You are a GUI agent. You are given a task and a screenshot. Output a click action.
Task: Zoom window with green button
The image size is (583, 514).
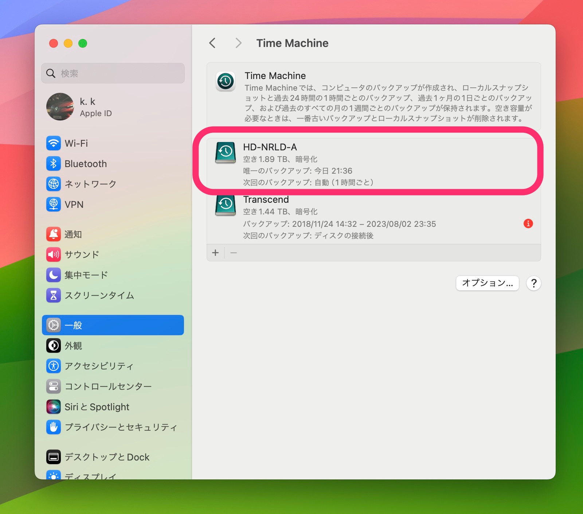click(83, 43)
